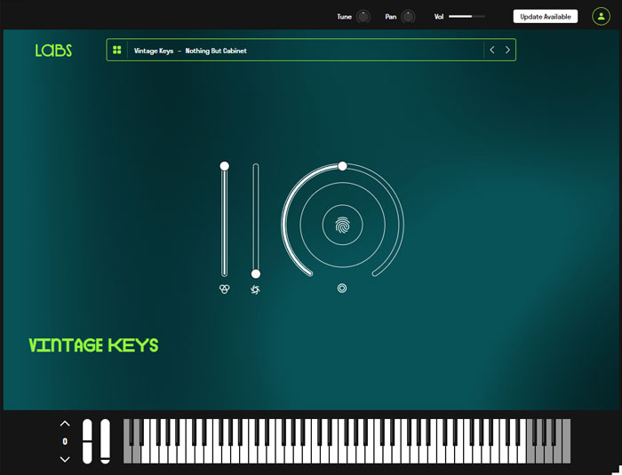Click the small ring icon under the big knob

click(x=342, y=289)
